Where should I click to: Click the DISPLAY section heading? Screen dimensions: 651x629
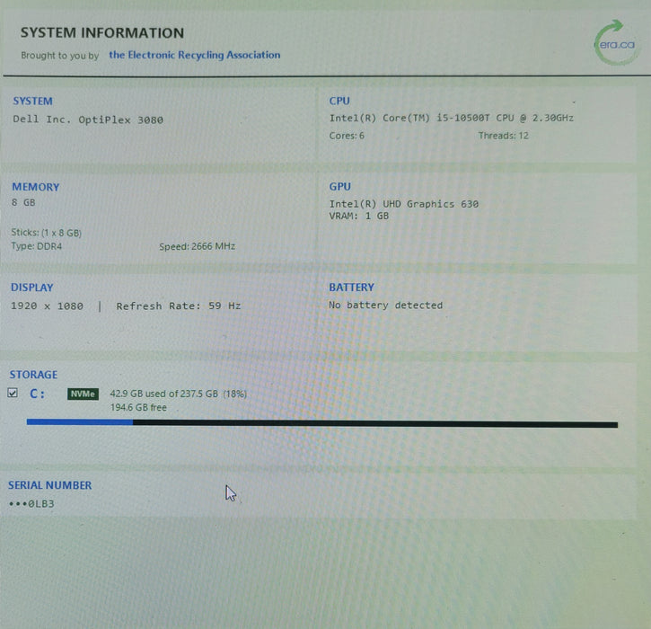(x=32, y=288)
